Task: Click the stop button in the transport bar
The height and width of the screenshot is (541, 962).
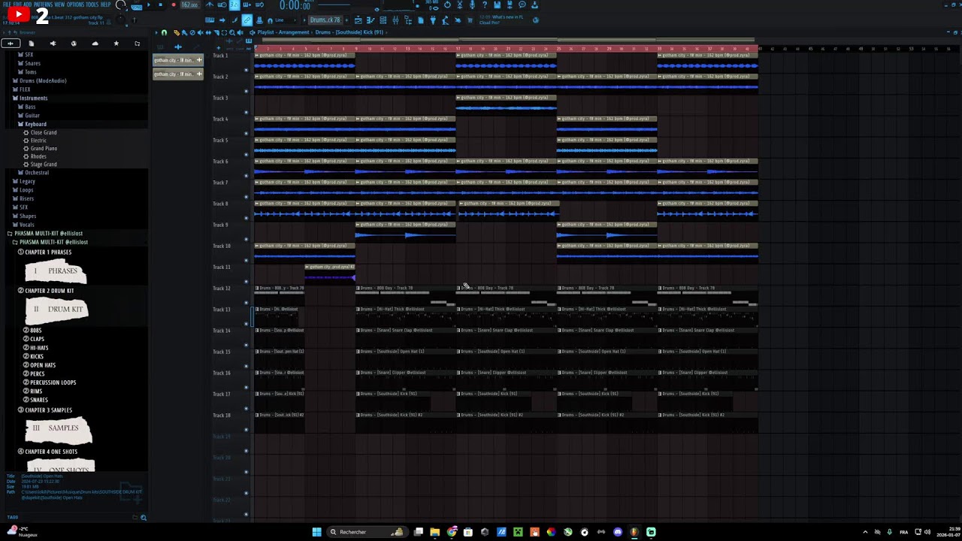Action: click(x=160, y=5)
